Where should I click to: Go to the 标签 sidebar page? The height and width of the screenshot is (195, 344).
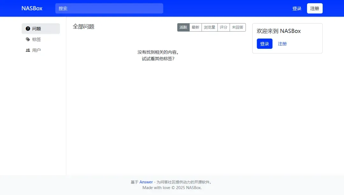[x=37, y=40]
